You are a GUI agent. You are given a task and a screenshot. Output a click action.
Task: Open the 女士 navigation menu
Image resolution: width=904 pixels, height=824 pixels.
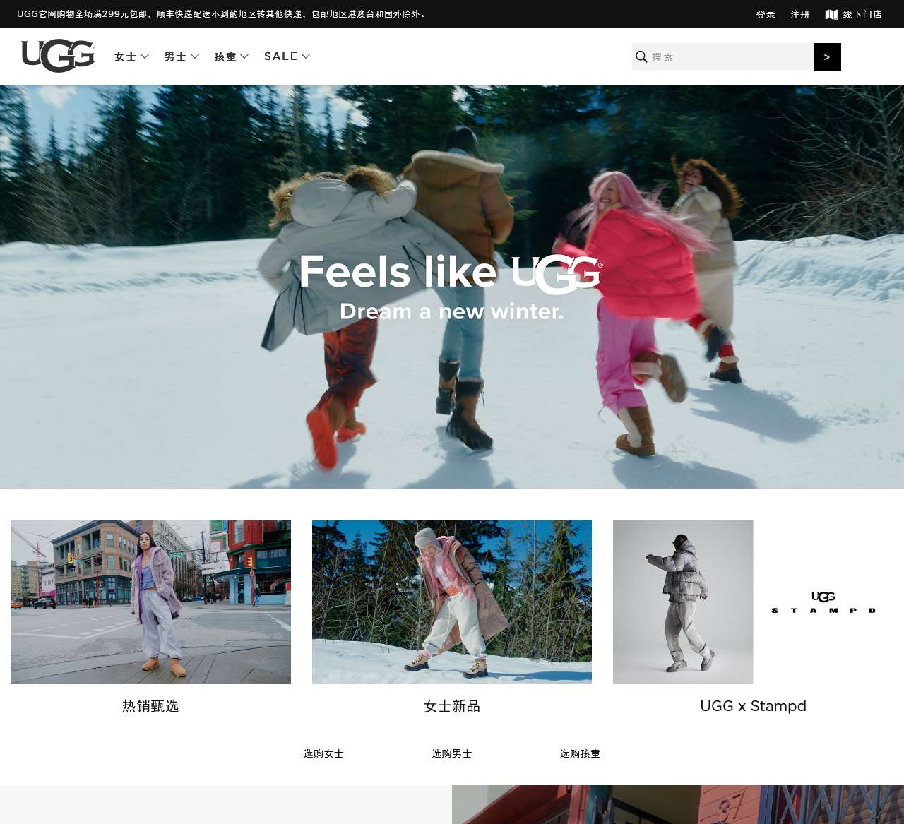pyautogui.click(x=126, y=56)
